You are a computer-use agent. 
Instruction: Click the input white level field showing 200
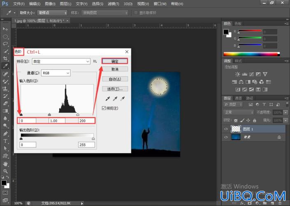pos(86,121)
